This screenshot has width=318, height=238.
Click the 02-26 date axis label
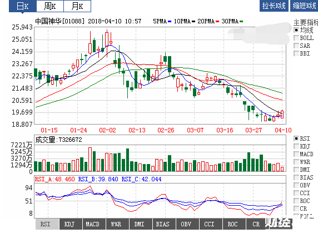pyautogui.click(x=166, y=130)
